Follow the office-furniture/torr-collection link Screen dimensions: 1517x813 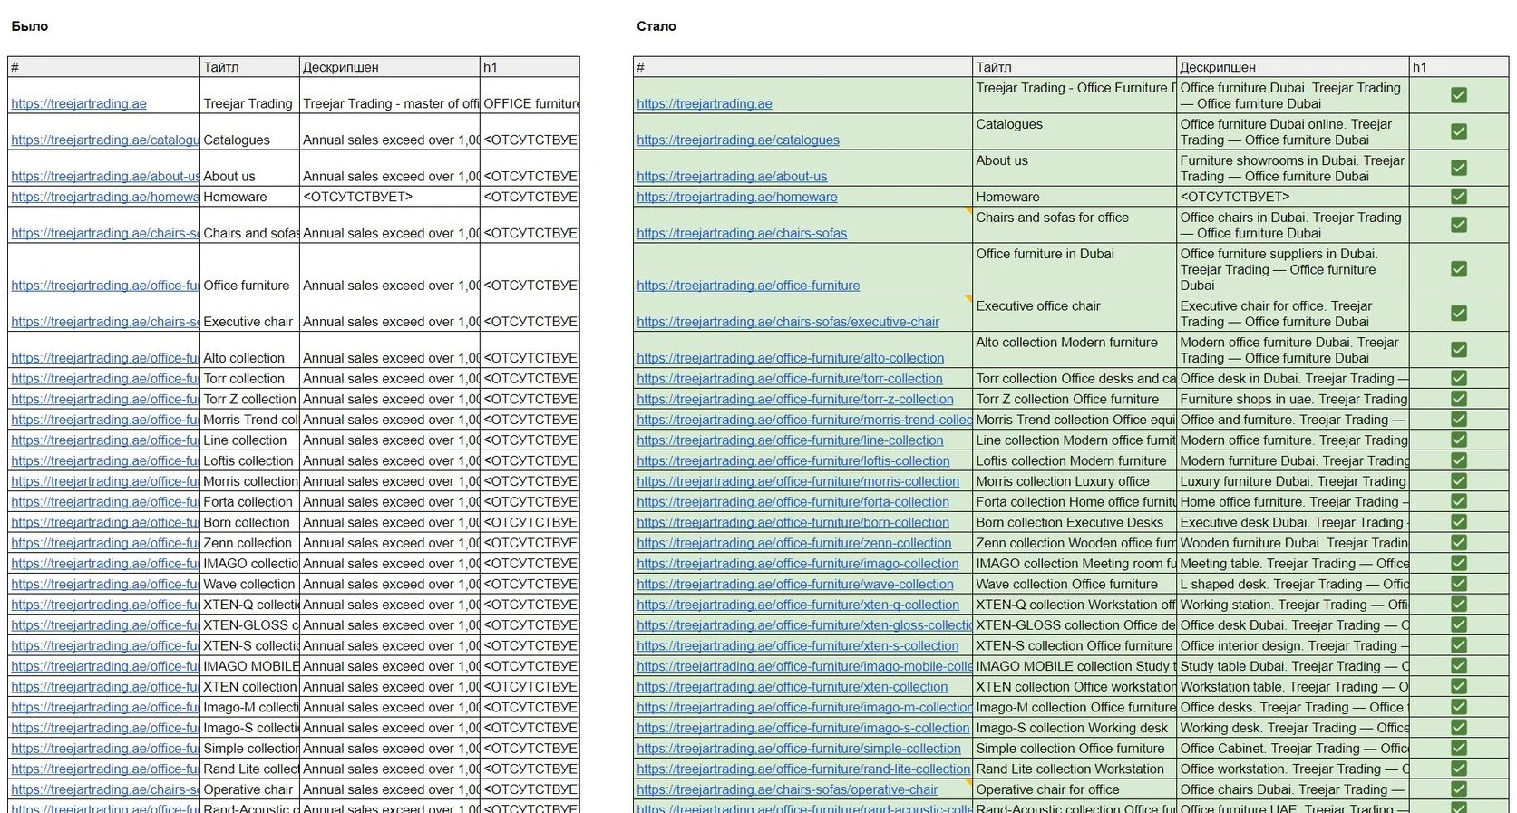790,379
